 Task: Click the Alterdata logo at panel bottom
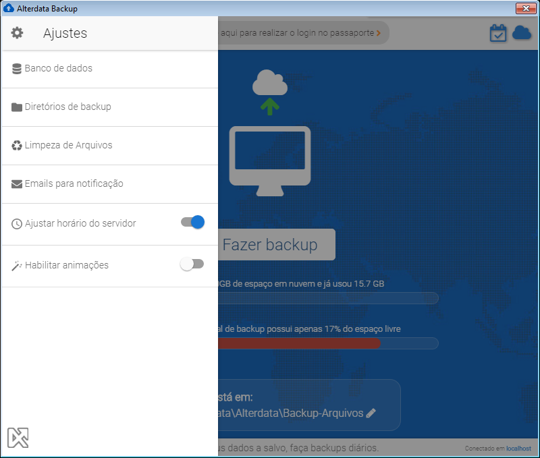[18, 438]
